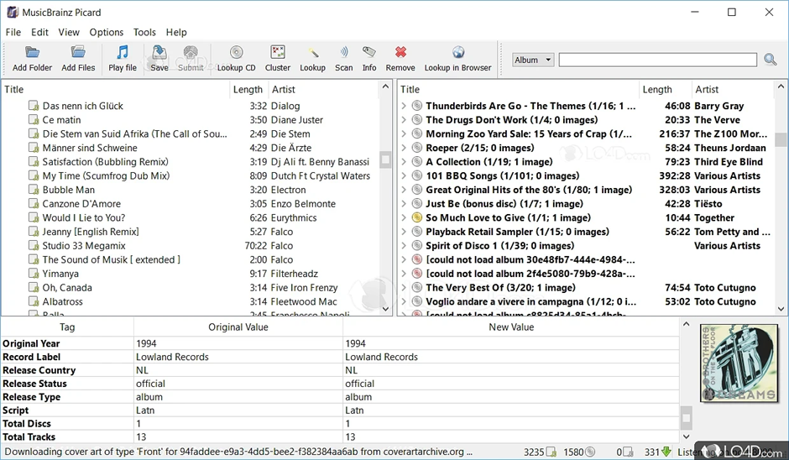Open the Options menu
Screen dimensions: 789x460
point(106,32)
